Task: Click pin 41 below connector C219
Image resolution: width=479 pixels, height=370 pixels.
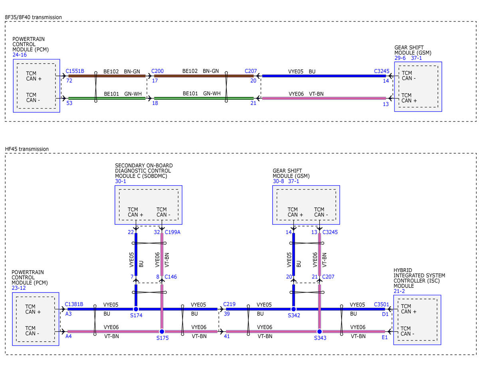Action: [226, 336]
